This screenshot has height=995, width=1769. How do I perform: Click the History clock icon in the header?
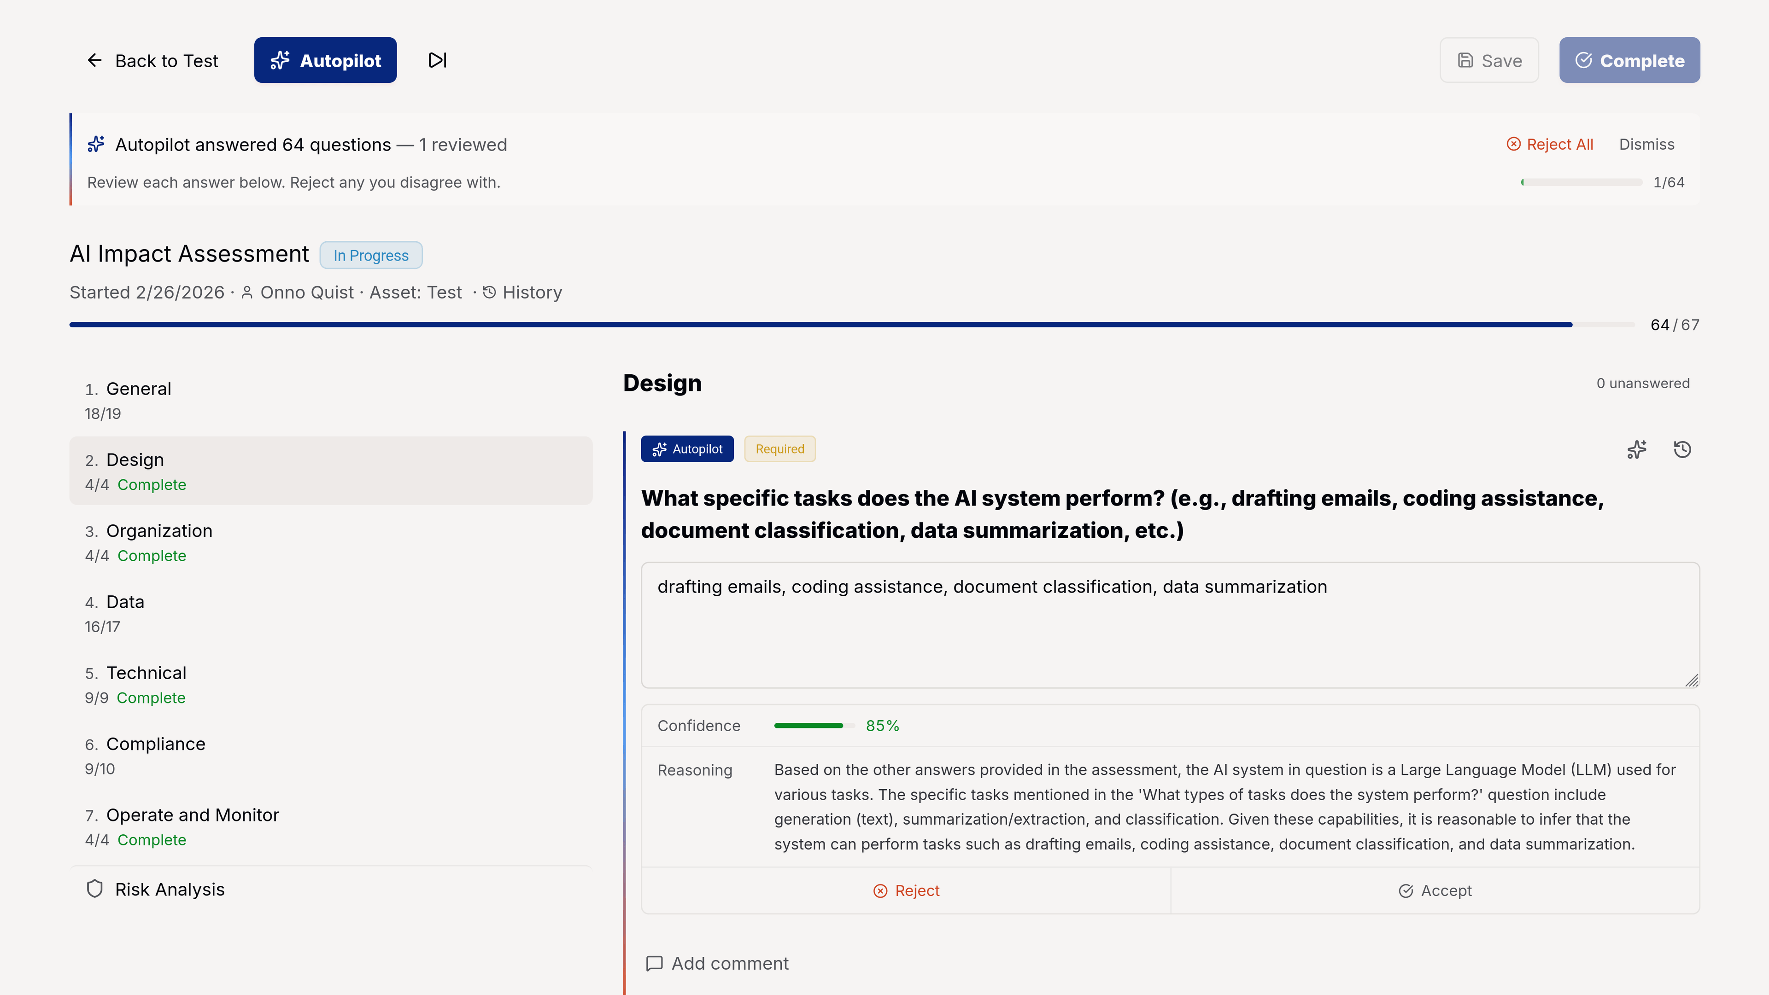[x=490, y=292]
